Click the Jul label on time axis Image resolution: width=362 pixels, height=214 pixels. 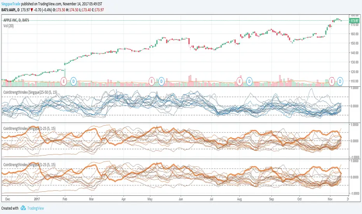pos(211,199)
